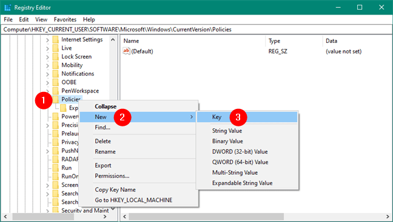The image size is (393, 222).
Task: Click the Run folder icon
Action: pos(56,168)
